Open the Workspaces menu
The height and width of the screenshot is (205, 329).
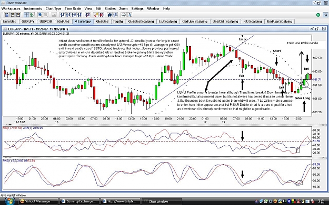11,8
